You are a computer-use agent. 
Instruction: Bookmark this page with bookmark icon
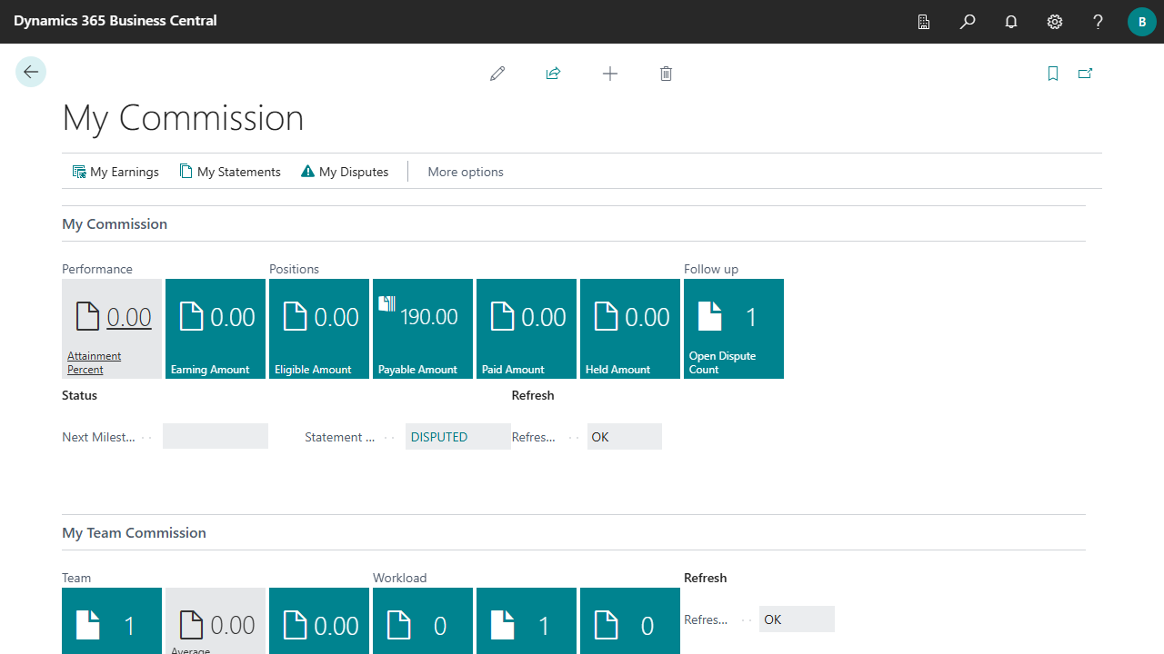[1053, 74]
